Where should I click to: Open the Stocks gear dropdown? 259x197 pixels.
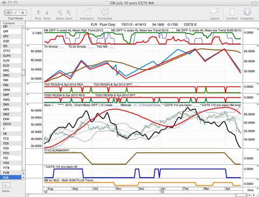point(6,185)
